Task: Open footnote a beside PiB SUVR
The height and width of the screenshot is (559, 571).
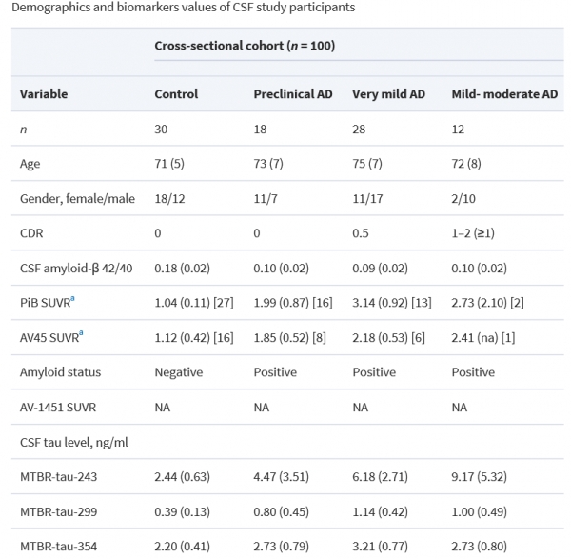Action: pyautogui.click(x=74, y=299)
